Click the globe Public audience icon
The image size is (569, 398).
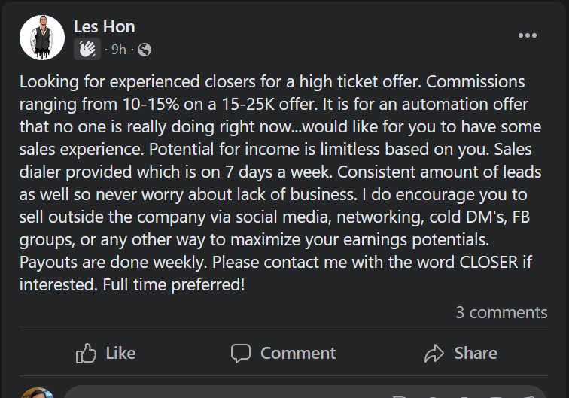tap(145, 50)
